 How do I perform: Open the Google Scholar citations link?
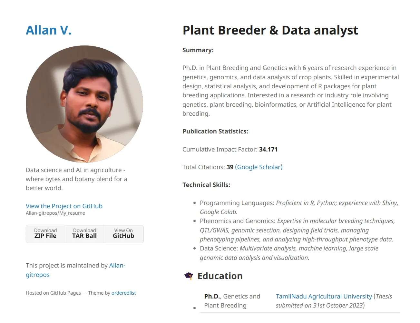(x=258, y=167)
